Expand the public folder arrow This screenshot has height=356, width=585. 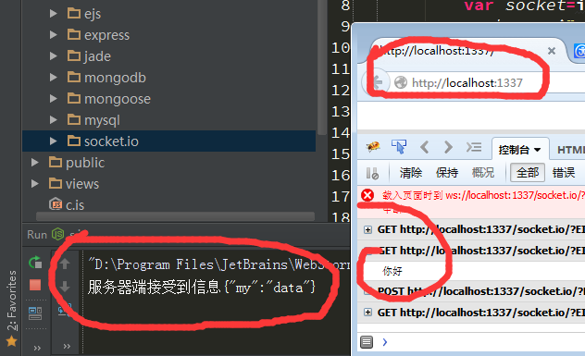[34, 163]
